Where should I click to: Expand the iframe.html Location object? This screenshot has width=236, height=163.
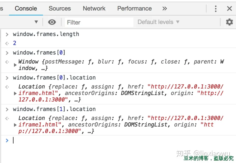tap(15, 93)
